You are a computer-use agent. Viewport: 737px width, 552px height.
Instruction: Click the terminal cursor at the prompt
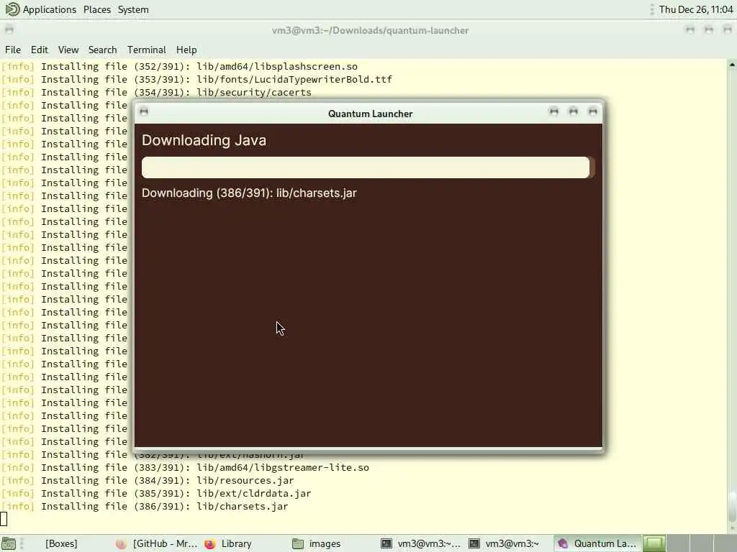point(4,519)
